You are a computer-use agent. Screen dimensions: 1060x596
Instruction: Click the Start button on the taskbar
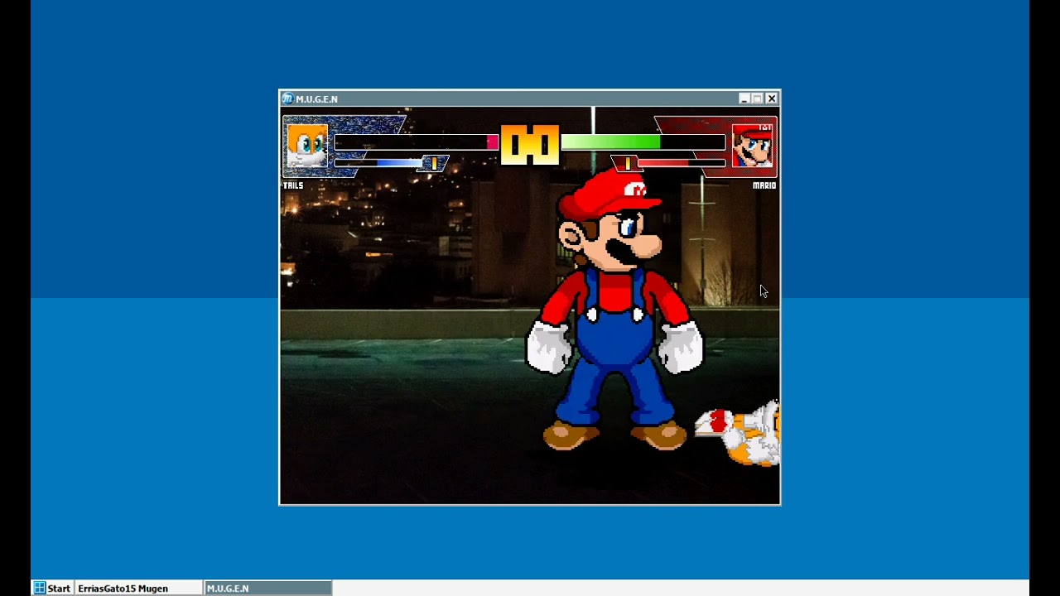point(52,589)
